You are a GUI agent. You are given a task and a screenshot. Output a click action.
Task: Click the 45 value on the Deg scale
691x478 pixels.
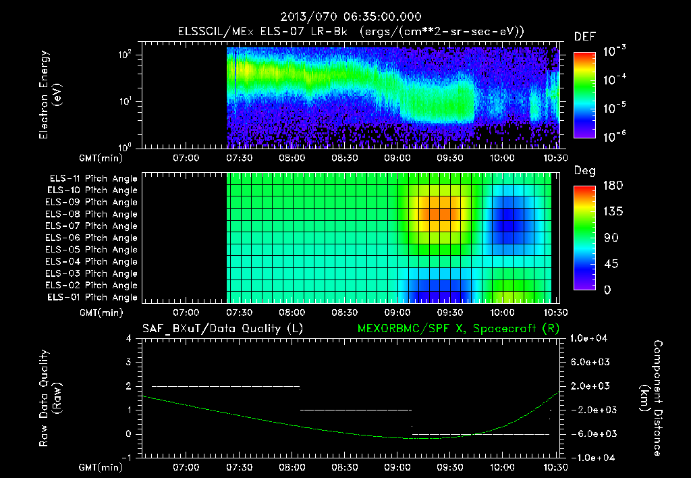611,264
